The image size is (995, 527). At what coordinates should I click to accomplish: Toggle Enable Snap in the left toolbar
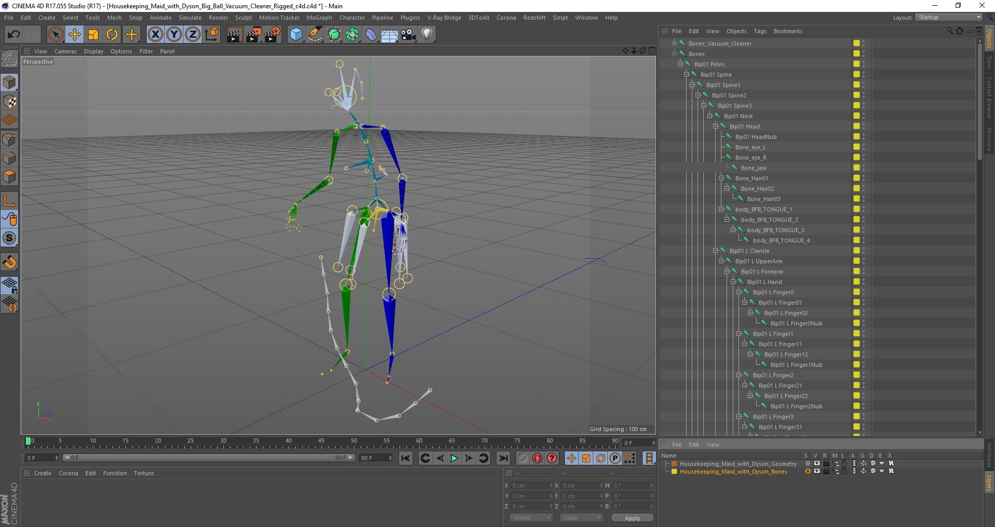[x=9, y=238]
